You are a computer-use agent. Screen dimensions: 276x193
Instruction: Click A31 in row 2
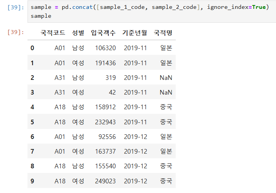coord(60,78)
